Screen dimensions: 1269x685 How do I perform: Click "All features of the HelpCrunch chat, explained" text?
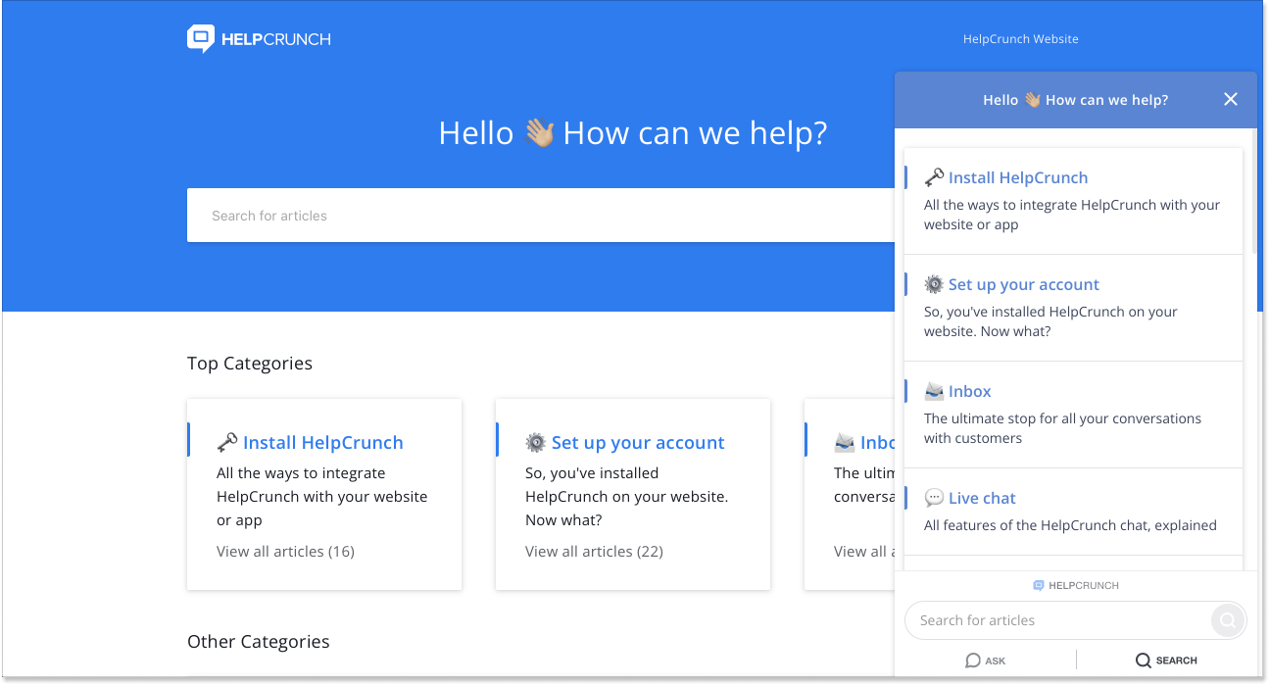pos(1070,525)
